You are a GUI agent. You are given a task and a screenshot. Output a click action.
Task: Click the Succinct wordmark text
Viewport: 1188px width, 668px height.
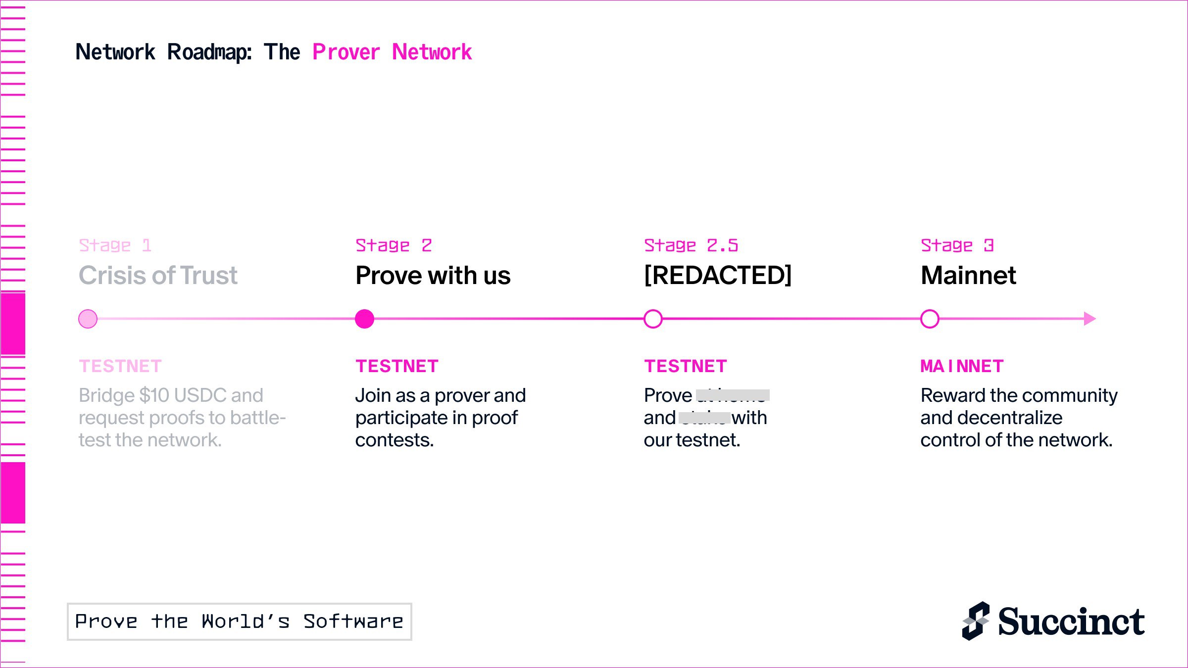pos(1071,621)
